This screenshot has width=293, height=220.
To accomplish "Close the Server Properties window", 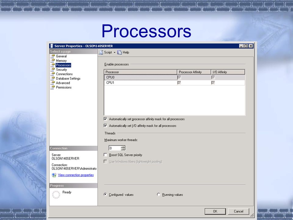I will coord(251,46).
